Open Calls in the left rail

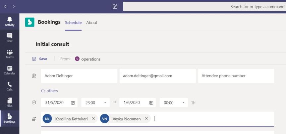[x=10, y=86]
